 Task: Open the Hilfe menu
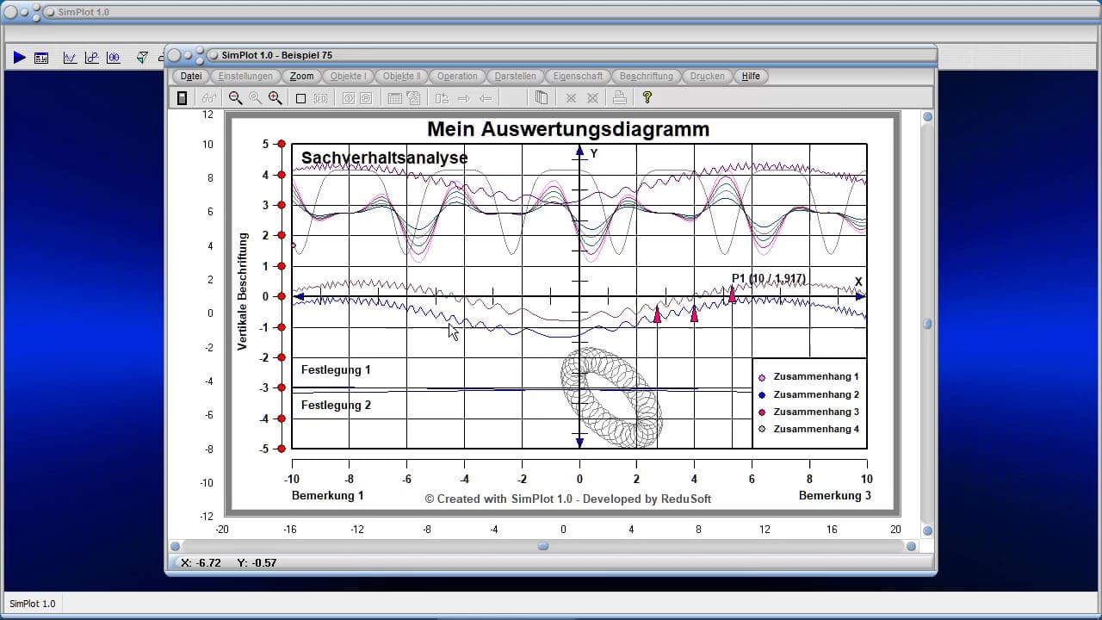pyautogui.click(x=751, y=76)
